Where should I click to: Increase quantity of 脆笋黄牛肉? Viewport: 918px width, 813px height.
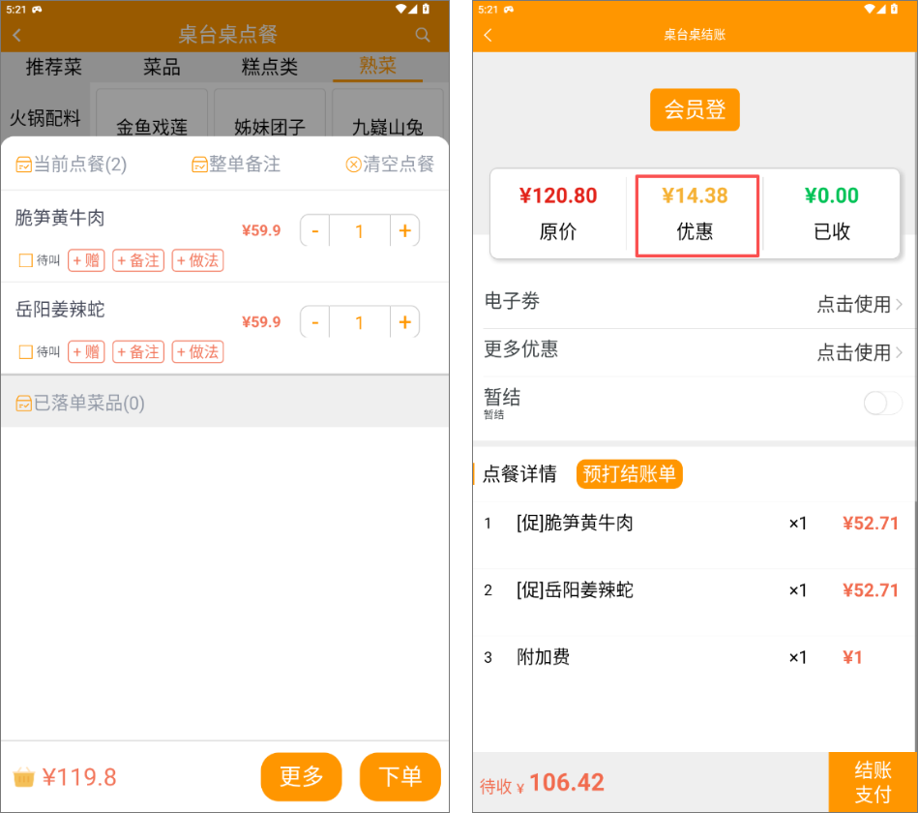click(404, 230)
